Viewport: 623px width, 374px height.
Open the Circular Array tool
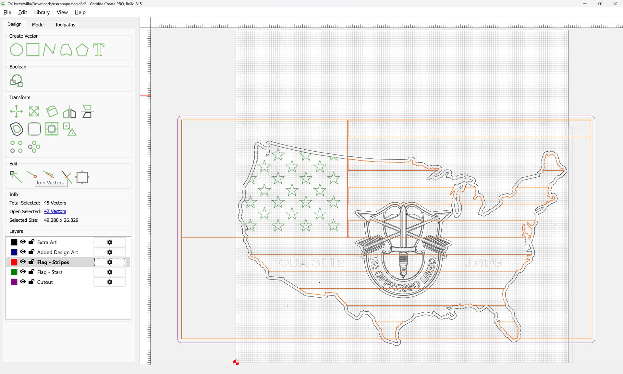(x=34, y=147)
